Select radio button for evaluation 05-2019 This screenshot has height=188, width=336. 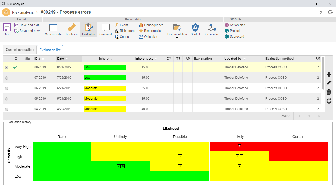coord(7,99)
